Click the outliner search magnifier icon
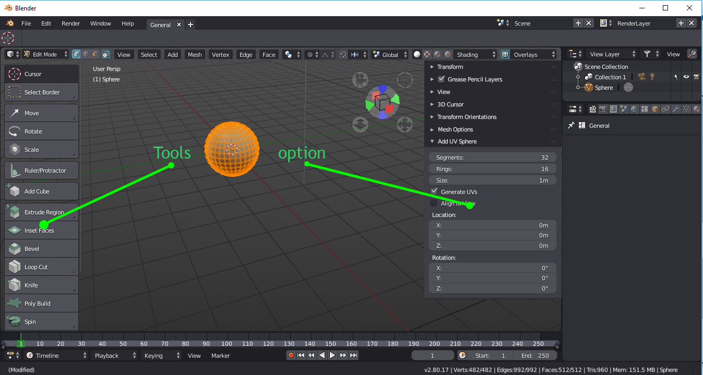This screenshot has width=703, height=375. 692,54
